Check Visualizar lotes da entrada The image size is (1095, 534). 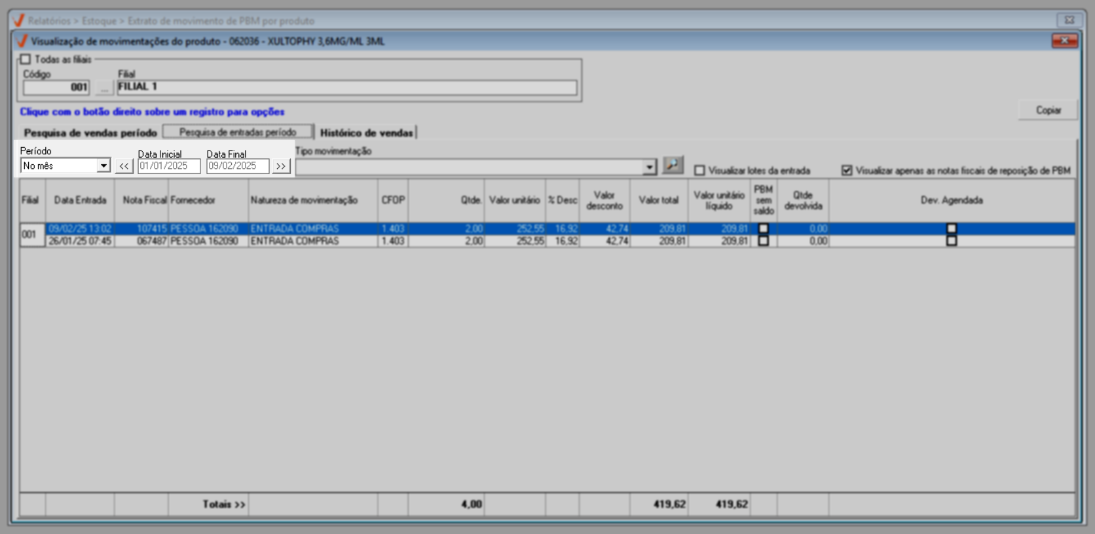(x=699, y=171)
